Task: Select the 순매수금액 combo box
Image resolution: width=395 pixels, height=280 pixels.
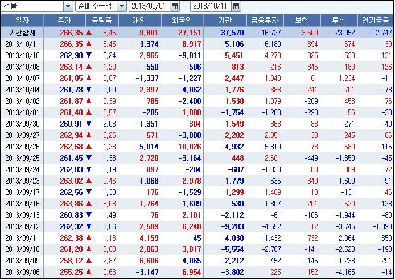Action: (x=101, y=6)
